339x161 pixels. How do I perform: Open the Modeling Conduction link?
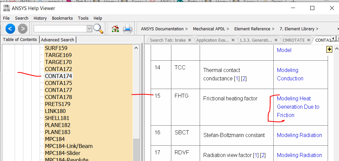[x=290, y=74]
